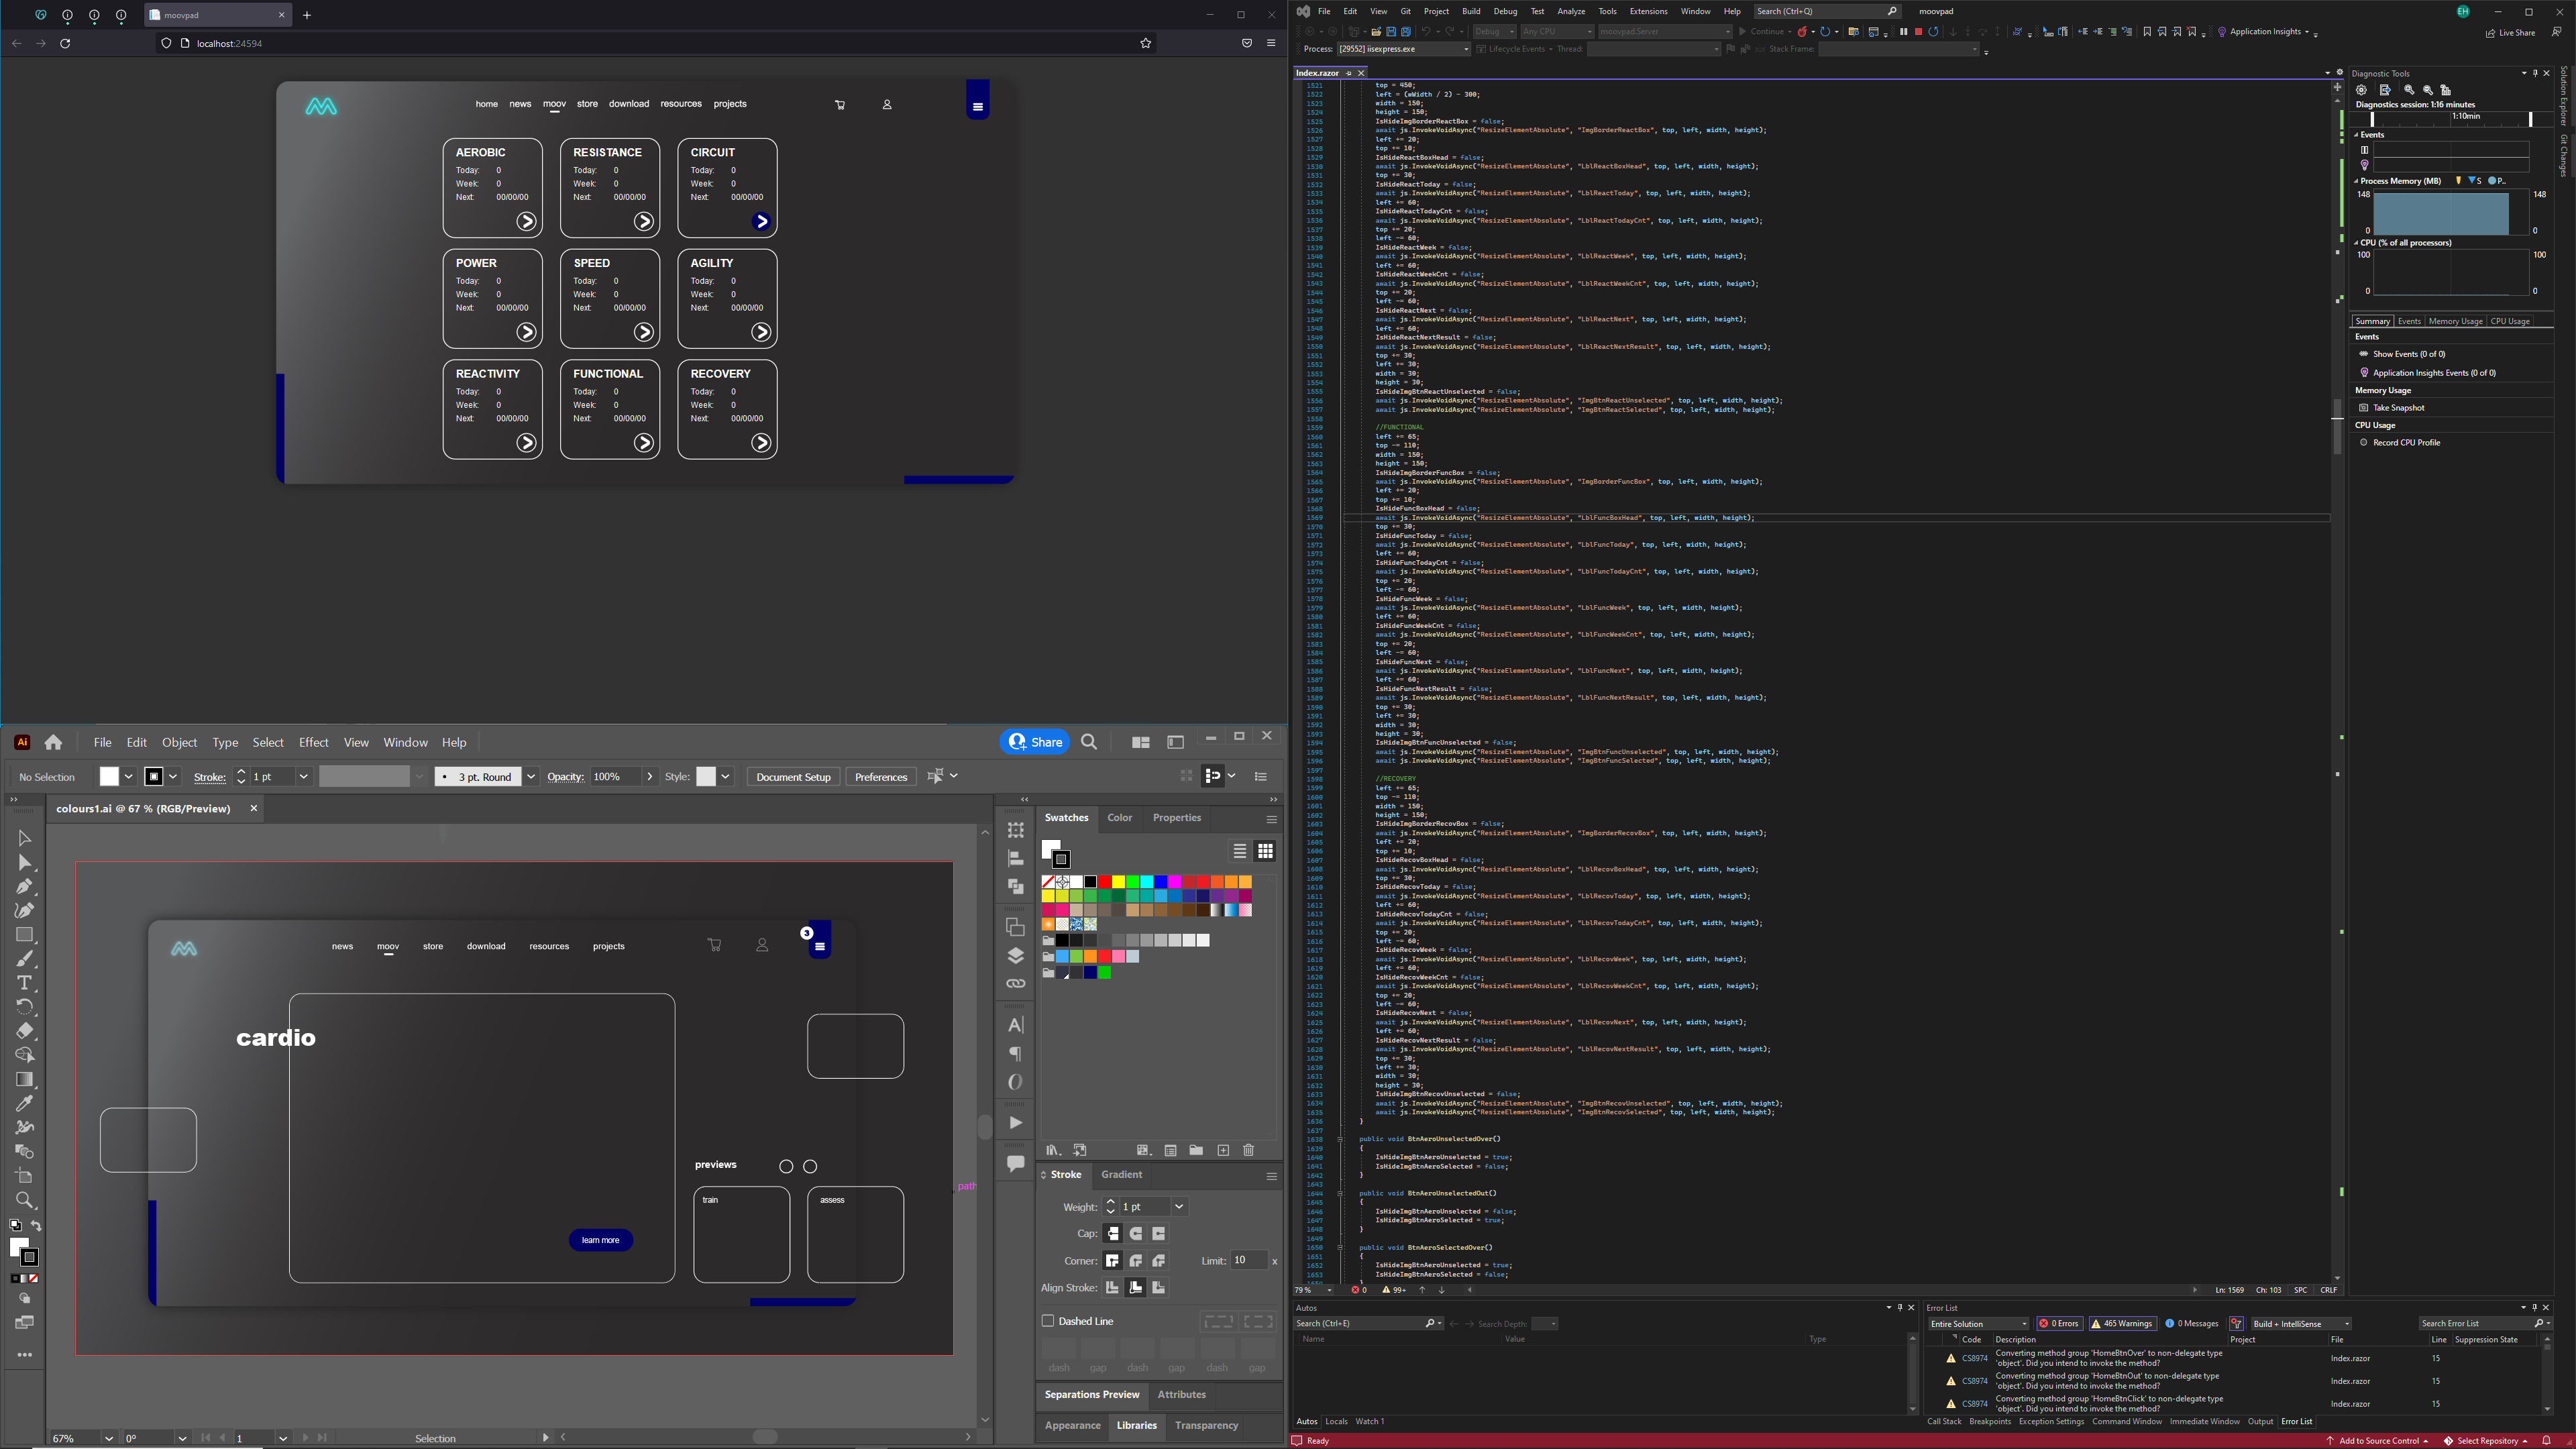Switch swatches to list view
Screen dimensions: 2576x1449
[x=1240, y=851]
